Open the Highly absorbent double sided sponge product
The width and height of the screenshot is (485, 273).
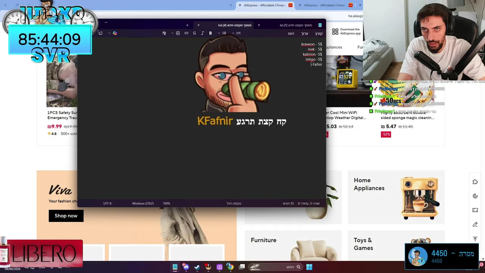[x=407, y=115]
